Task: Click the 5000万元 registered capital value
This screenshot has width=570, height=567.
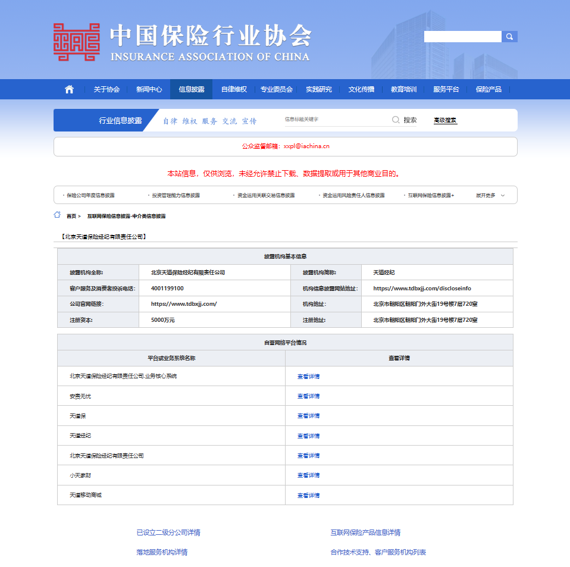Action: coord(163,320)
